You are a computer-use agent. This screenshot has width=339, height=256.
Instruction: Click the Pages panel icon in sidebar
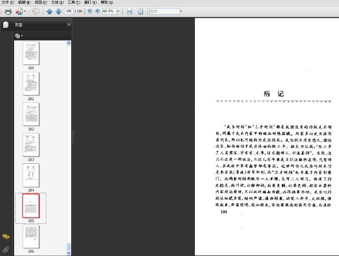pos(6,25)
